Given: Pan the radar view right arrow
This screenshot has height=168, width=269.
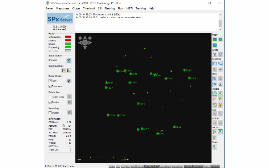Looking at the screenshot, I should coord(90,43).
